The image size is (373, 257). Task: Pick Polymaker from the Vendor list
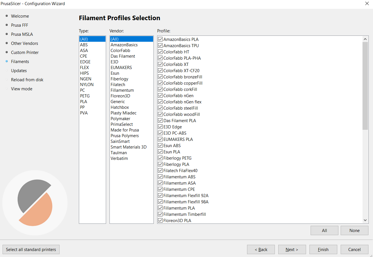[x=120, y=119]
